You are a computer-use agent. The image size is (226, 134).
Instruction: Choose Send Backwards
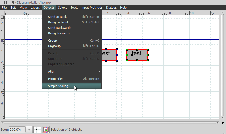pyautogui.click(x=72, y=28)
